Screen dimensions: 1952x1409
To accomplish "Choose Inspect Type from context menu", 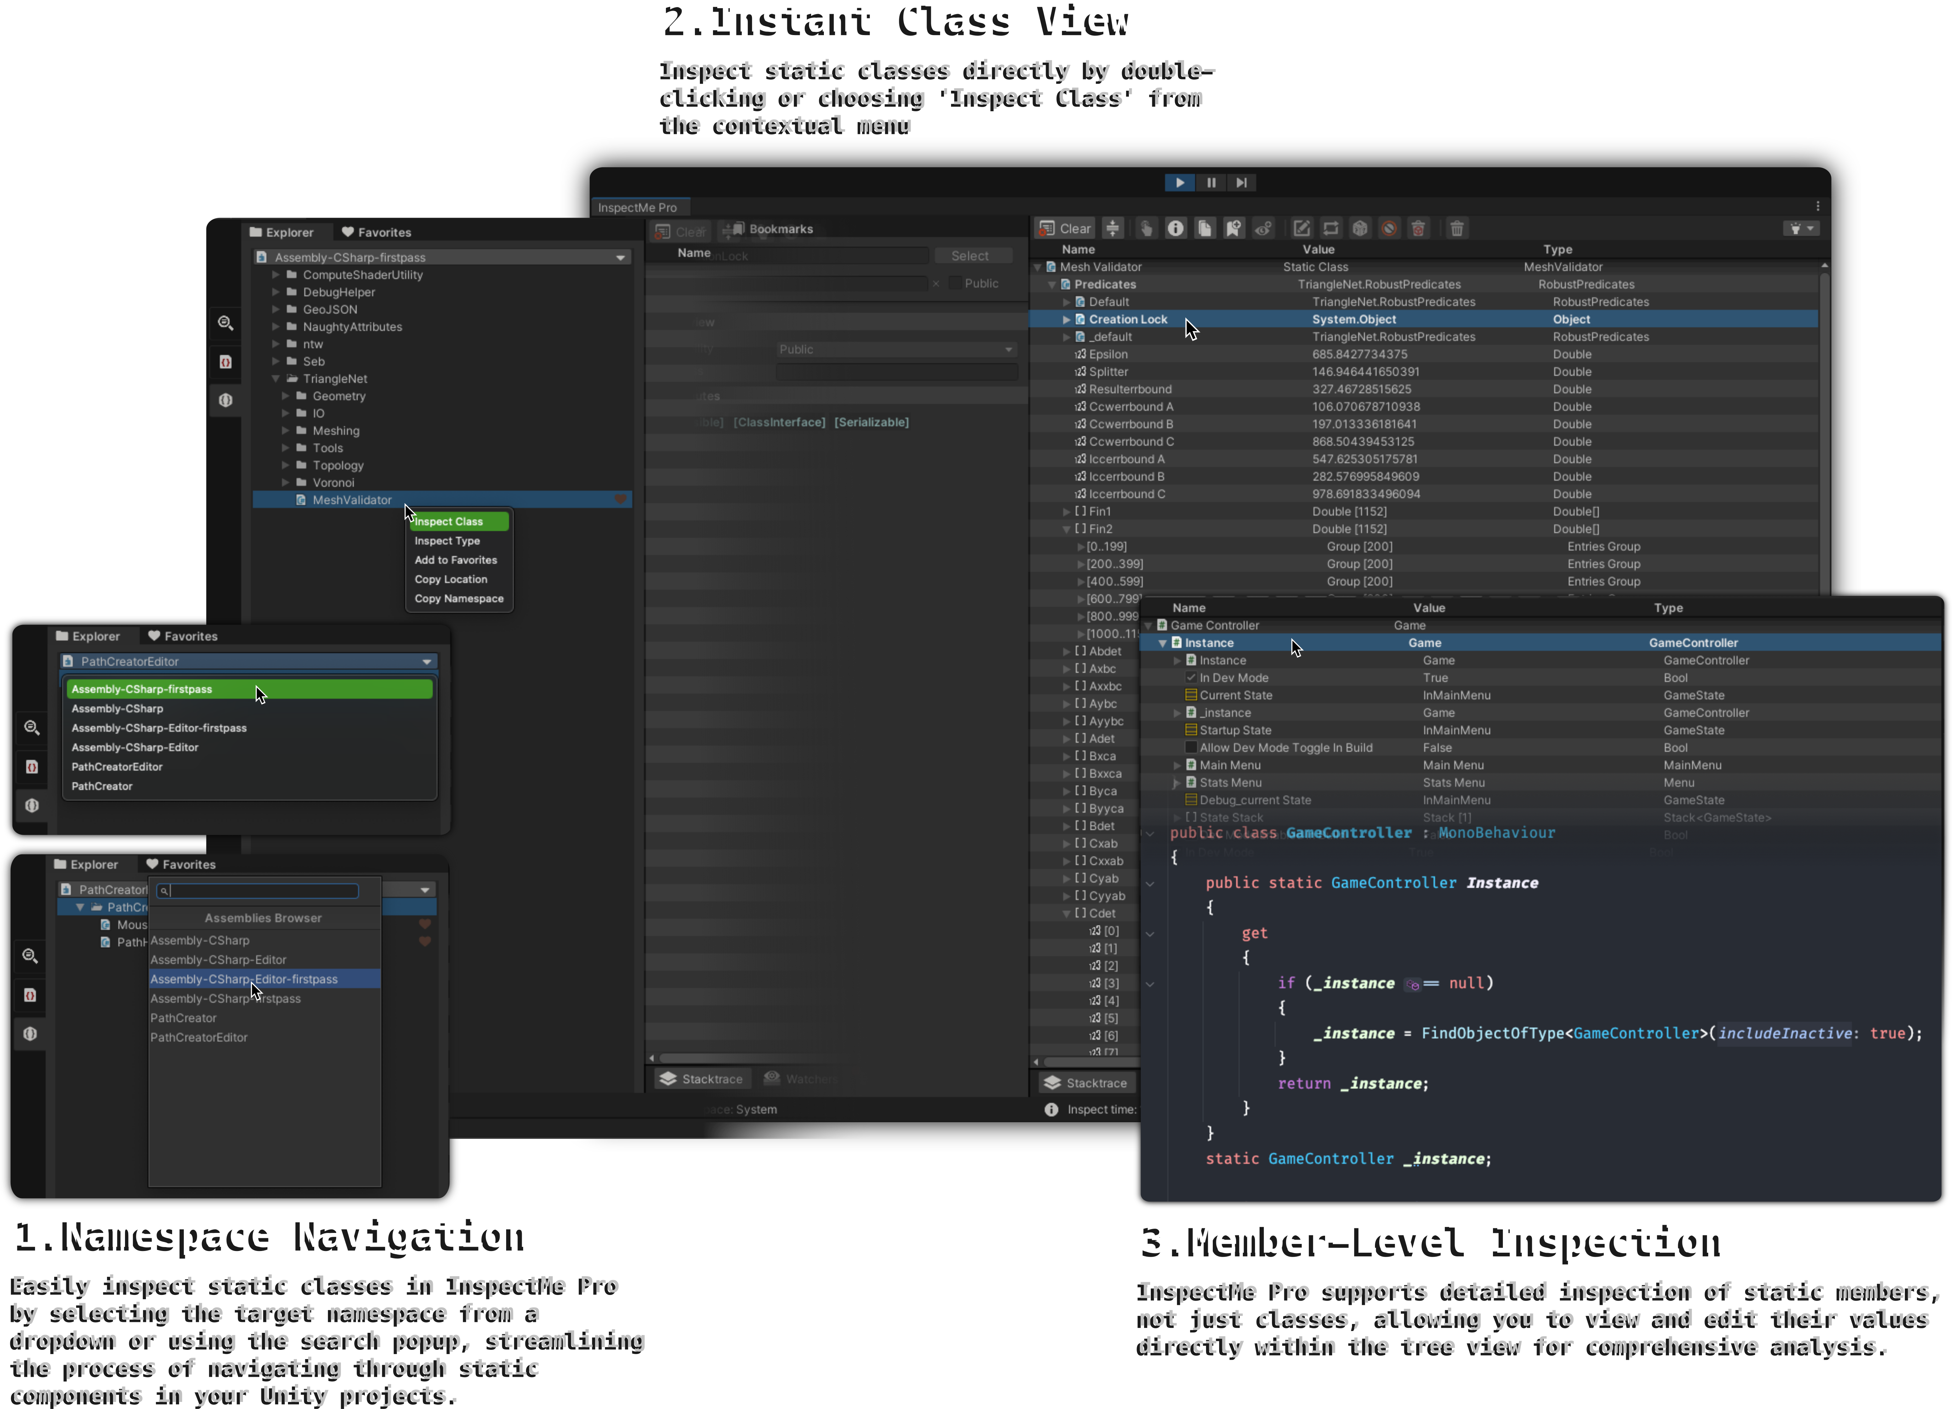I will click(x=460, y=541).
